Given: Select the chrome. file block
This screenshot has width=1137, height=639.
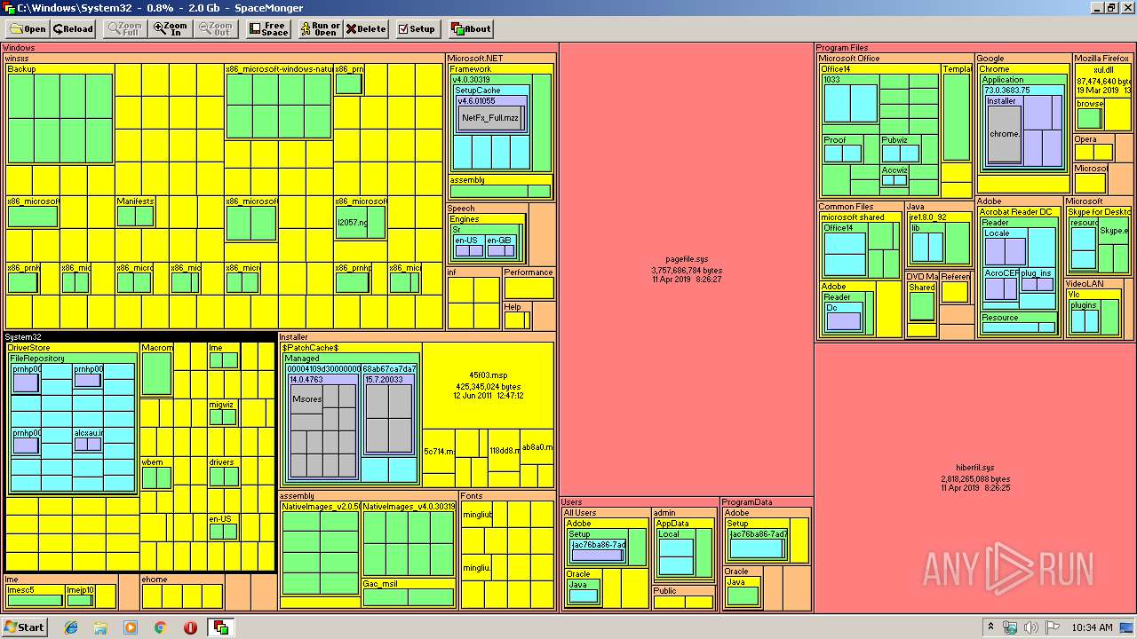Looking at the screenshot, I should (x=1005, y=134).
